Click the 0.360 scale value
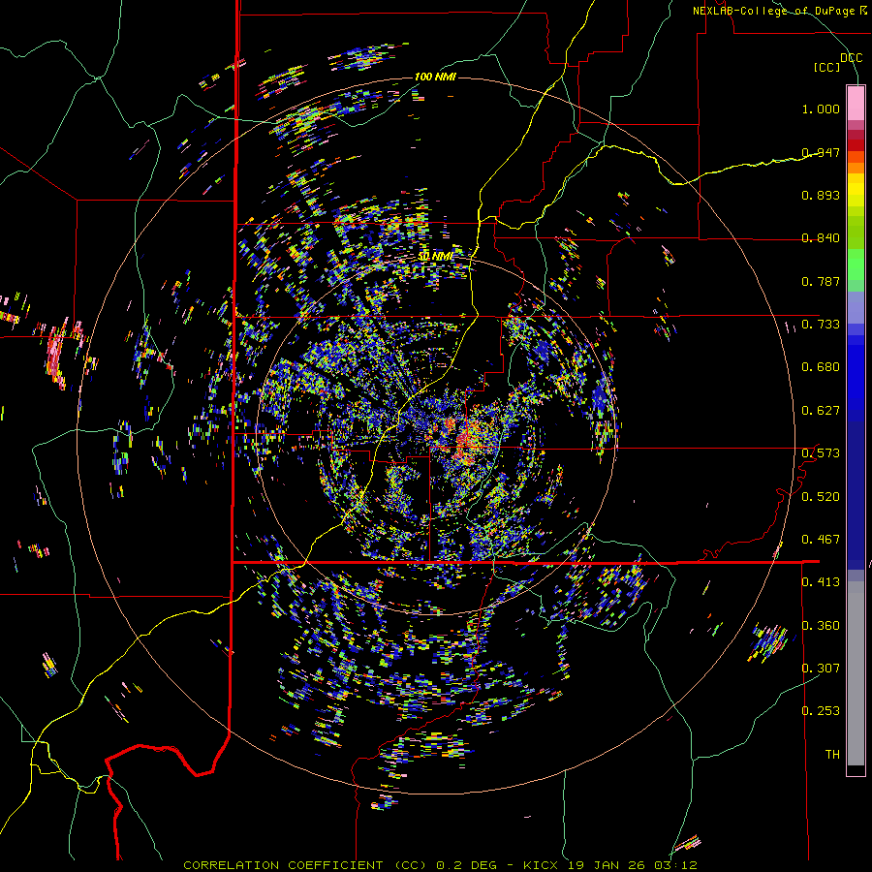This screenshot has height=872, width=872. tap(821, 626)
